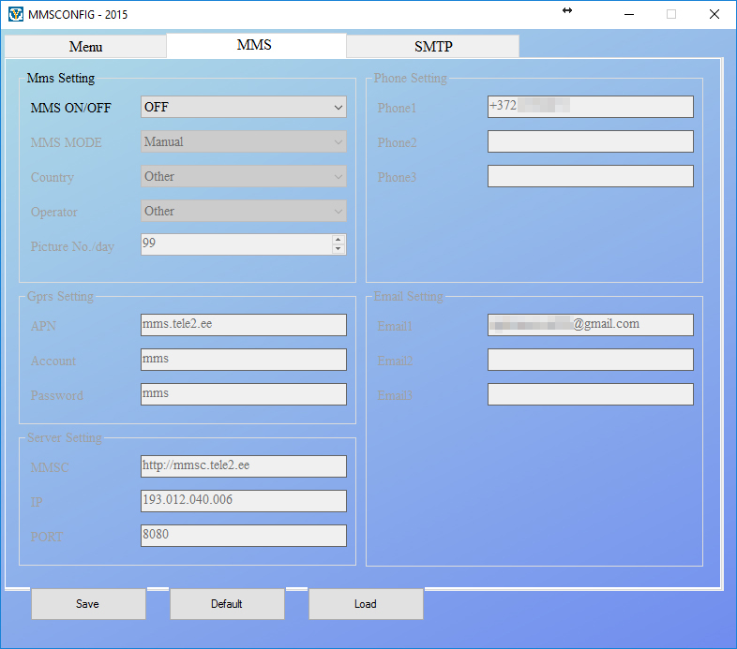This screenshot has width=737, height=649.
Task: Click the Default button
Action: coord(227,604)
